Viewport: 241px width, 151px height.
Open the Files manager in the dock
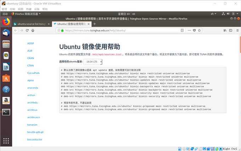6,44
